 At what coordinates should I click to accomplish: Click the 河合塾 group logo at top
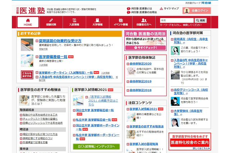[206, 3]
